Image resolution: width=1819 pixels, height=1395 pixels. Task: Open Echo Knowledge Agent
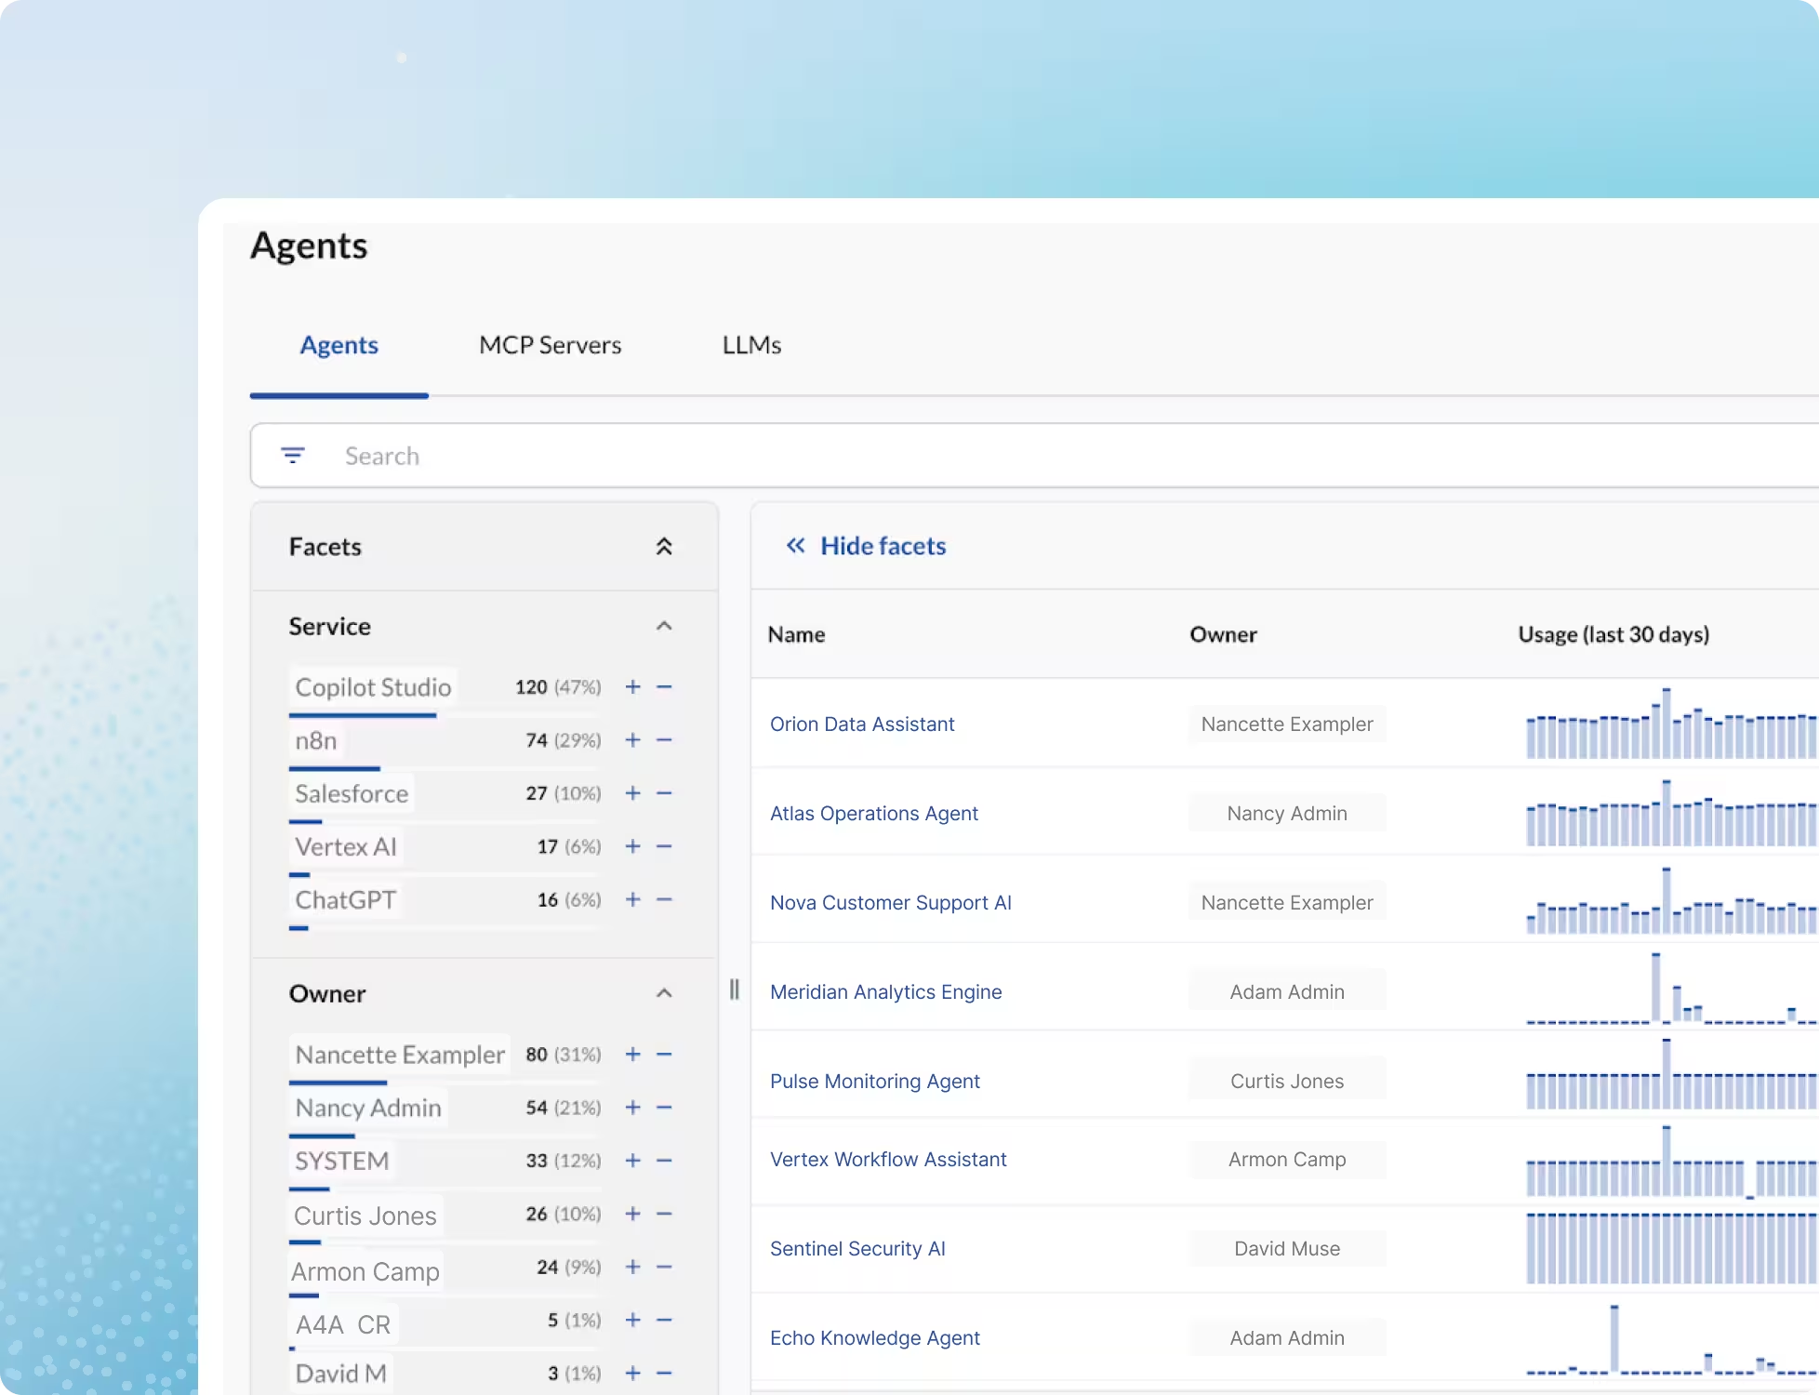[875, 1338]
